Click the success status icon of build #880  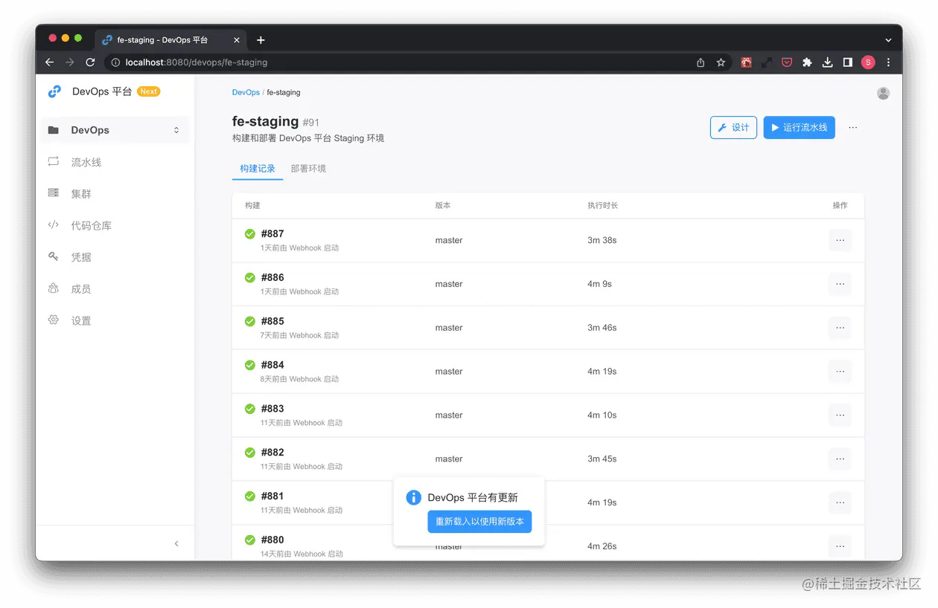250,540
